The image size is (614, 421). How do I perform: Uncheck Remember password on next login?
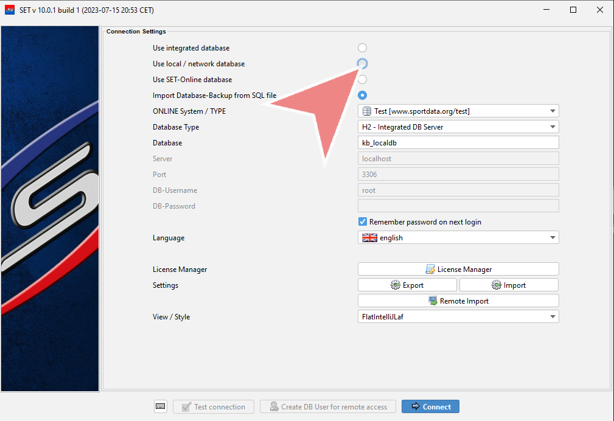coord(363,222)
